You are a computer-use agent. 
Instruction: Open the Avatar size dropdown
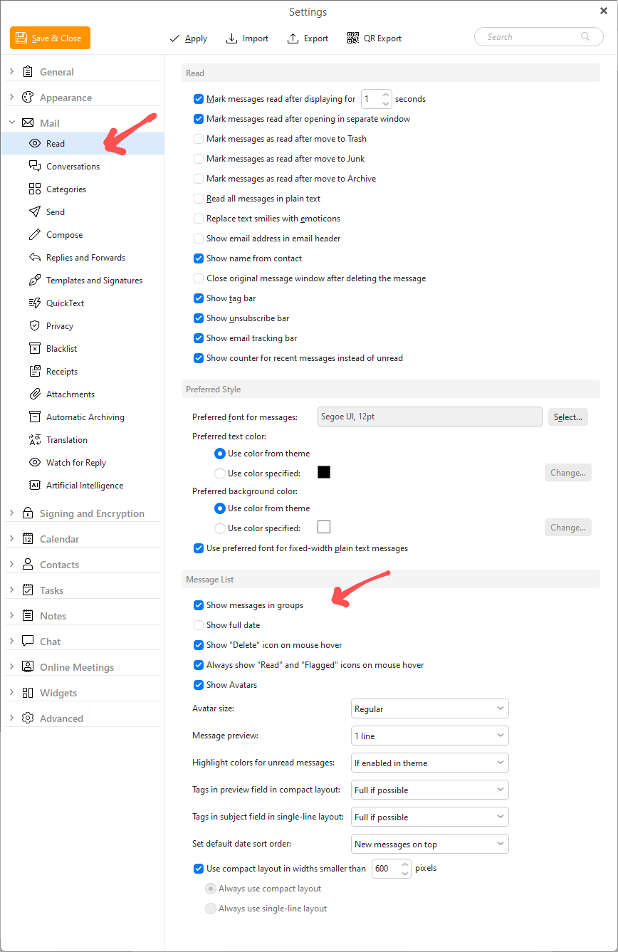[x=430, y=708]
